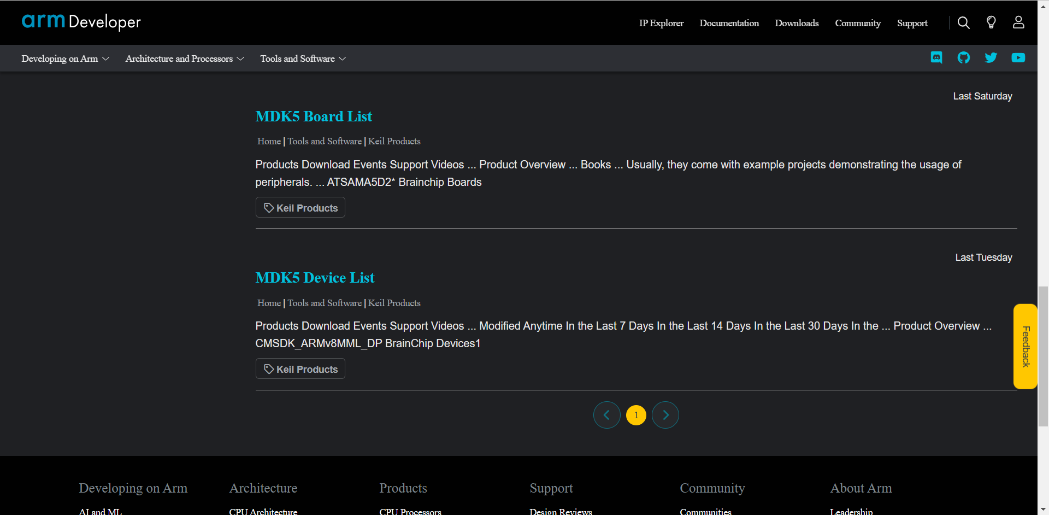
Task: Expand Tools and Software menu
Action: point(303,58)
